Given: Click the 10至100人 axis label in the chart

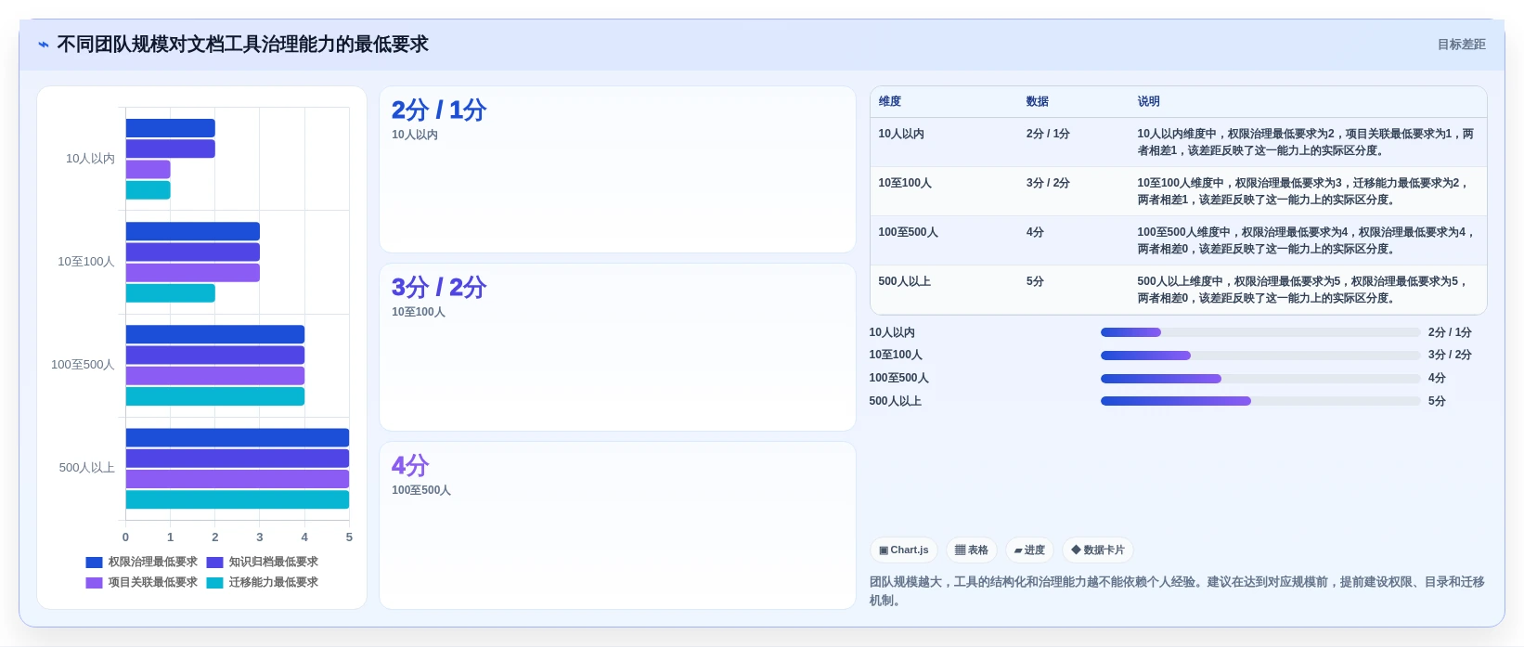Looking at the screenshot, I should tap(86, 262).
